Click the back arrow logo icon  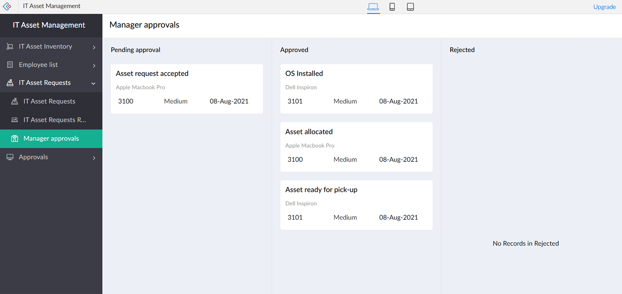tap(7, 6)
